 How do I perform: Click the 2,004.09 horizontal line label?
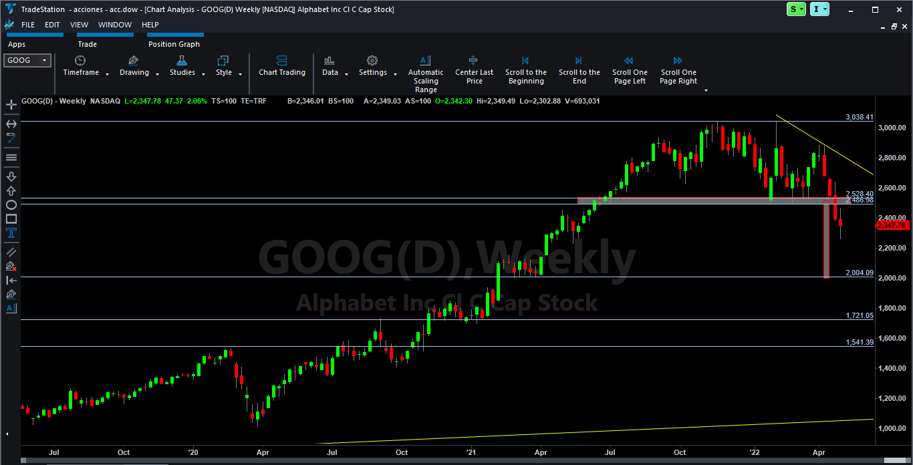click(x=859, y=273)
